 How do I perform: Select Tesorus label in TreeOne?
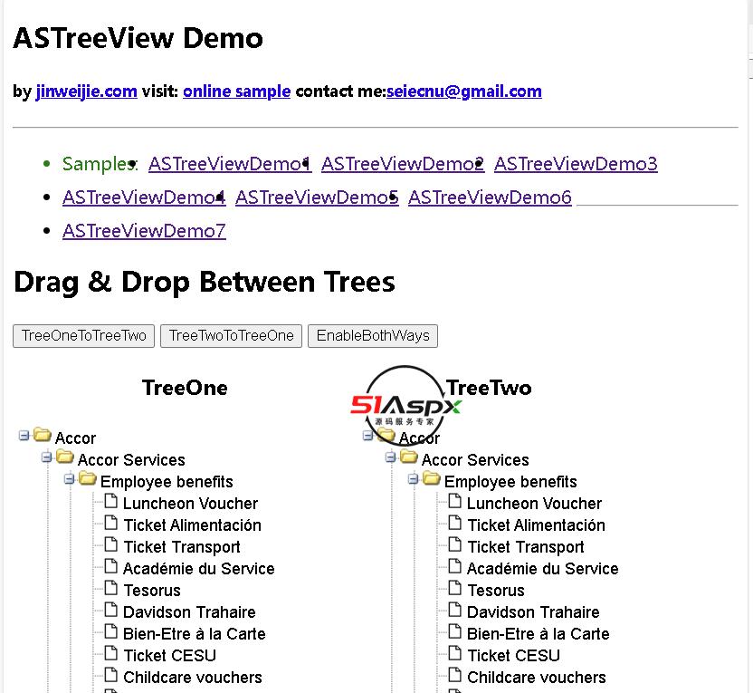tap(152, 590)
